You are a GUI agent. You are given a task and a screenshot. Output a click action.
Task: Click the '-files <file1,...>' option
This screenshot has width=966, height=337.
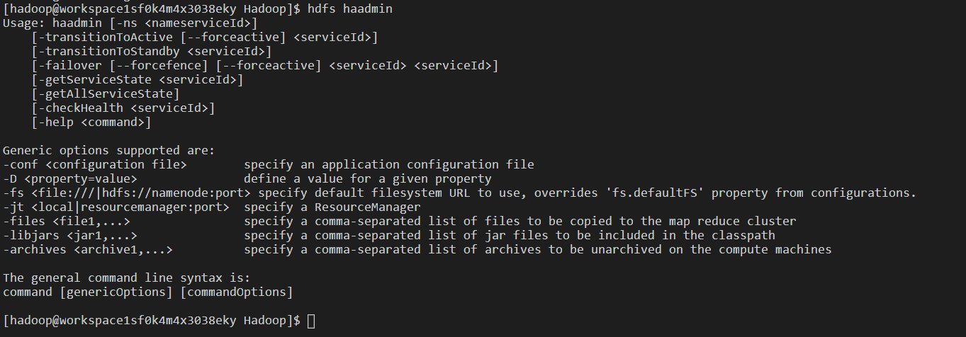tap(67, 221)
